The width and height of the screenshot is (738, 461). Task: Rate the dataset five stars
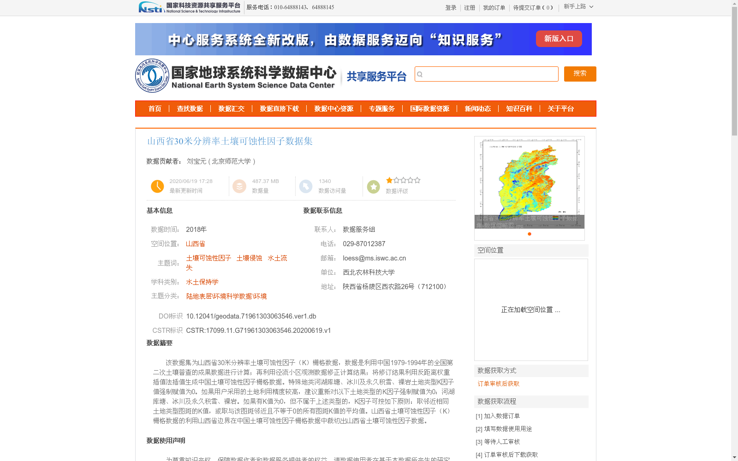coord(417,180)
